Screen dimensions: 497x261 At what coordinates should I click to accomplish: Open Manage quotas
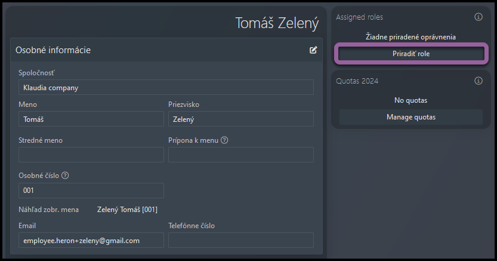pos(411,117)
